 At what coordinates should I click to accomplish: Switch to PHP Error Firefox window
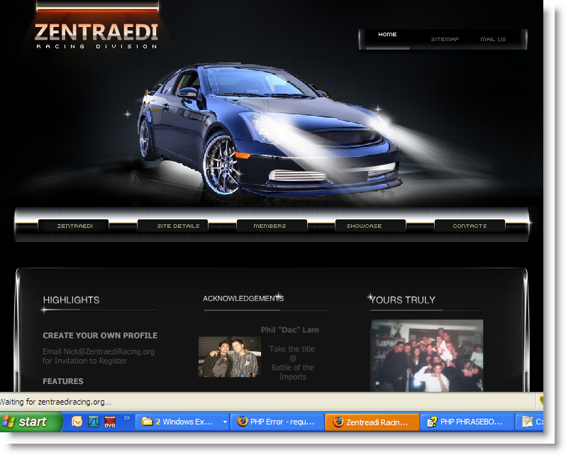click(277, 422)
